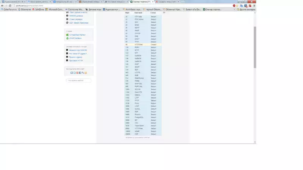Viewport: 303px width, 170px height.
Task: Close the Сканер портов tab
Action: 153,2
